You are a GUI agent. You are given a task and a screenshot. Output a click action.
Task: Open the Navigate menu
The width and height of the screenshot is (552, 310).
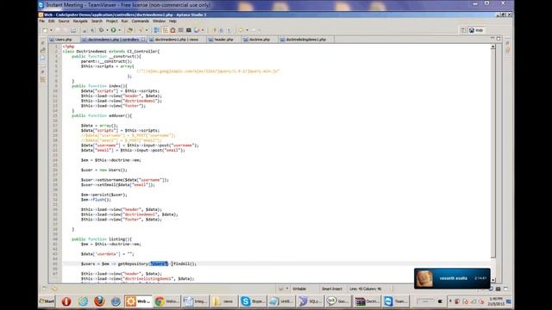click(x=80, y=21)
